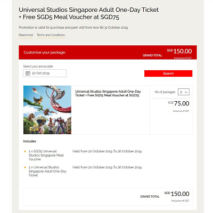Click the SGD 75.00 package price

click(178, 103)
